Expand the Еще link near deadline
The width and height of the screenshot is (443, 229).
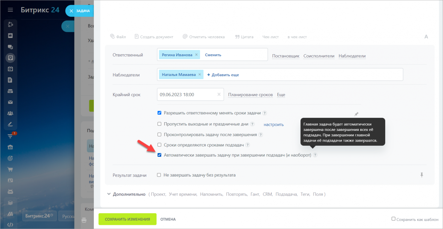tap(281, 95)
